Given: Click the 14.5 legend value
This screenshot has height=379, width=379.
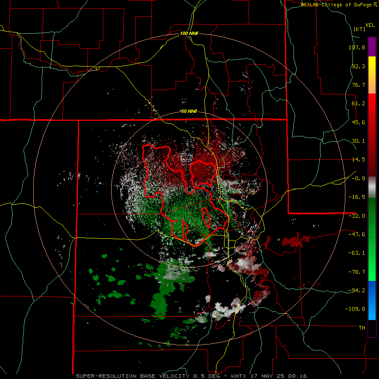Looking at the screenshot, I should [358, 160].
